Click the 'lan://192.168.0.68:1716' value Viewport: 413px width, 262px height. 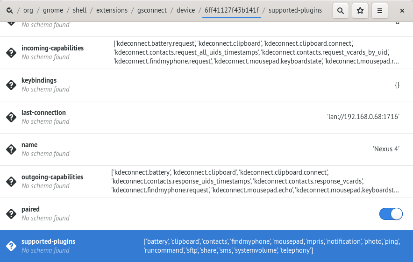(363, 117)
